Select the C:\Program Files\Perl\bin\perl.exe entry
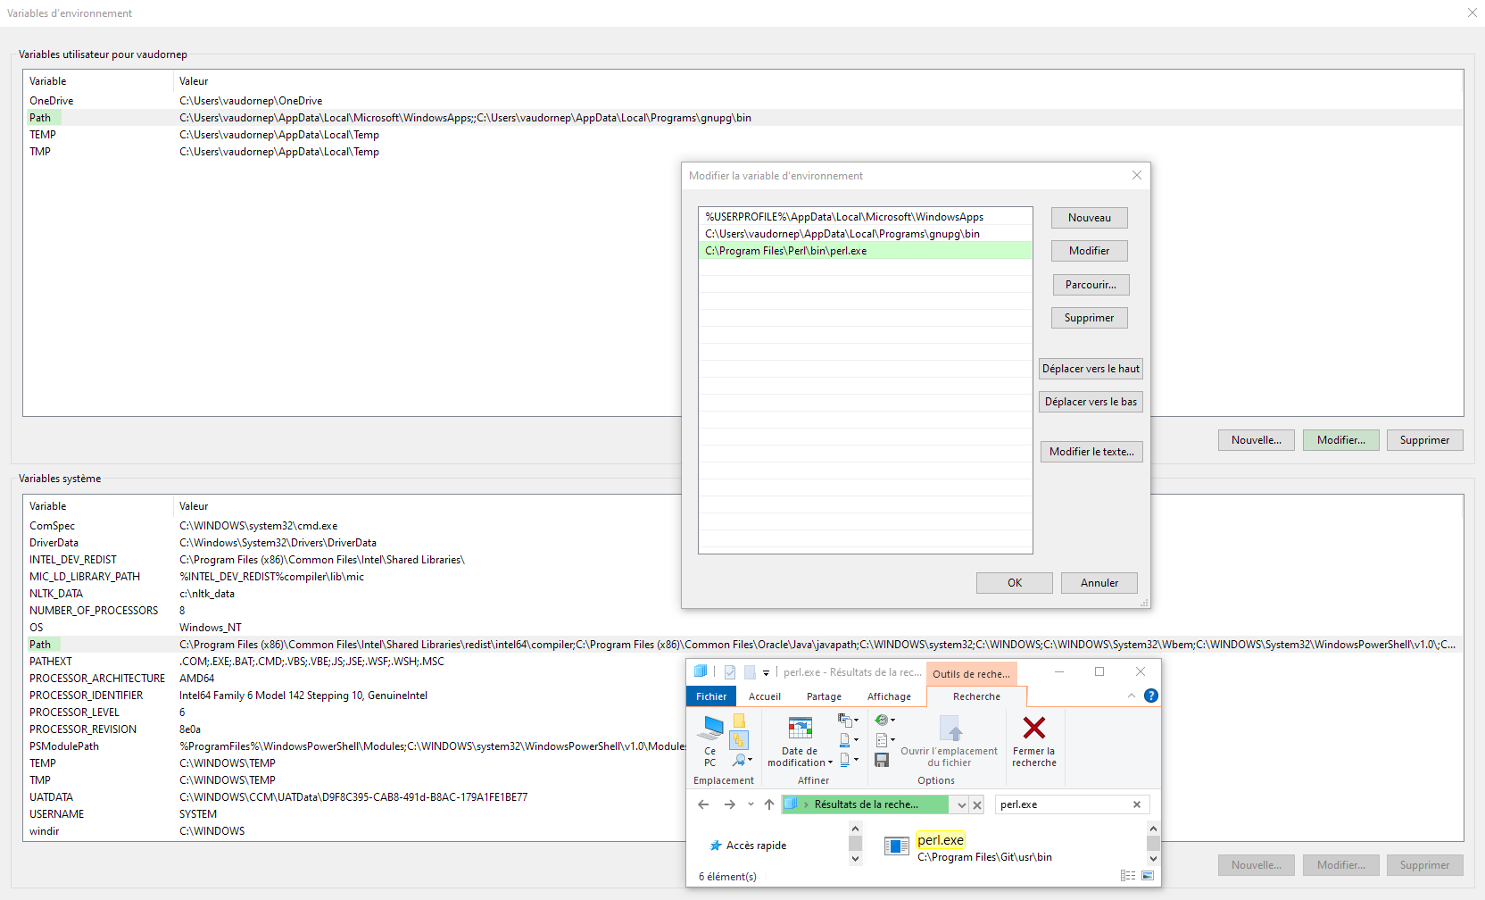This screenshot has width=1485, height=900. point(785,251)
